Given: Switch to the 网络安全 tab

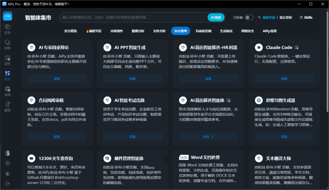Looking at the screenshot, I should 248,31.
